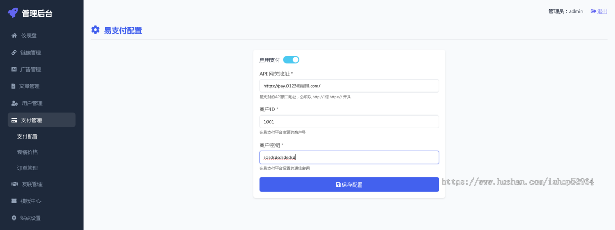The width and height of the screenshot is (615, 230).
Task: Click the 友联管理 handshake icon
Action: click(x=15, y=184)
